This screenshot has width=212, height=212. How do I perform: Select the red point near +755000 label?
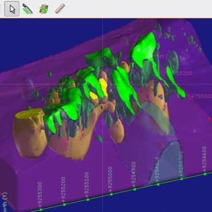(189, 95)
